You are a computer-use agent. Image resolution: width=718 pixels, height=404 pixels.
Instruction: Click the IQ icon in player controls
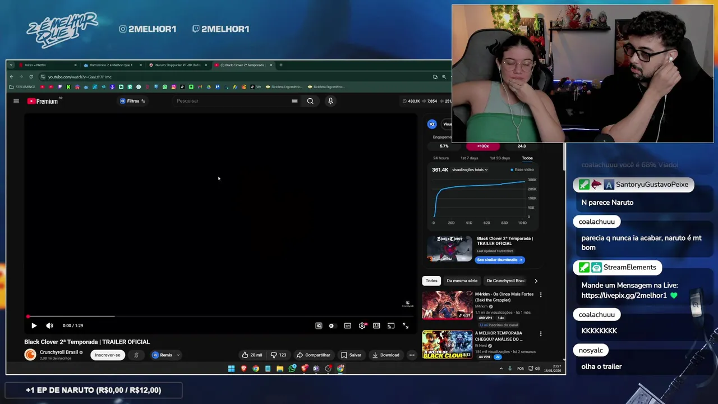click(319, 325)
